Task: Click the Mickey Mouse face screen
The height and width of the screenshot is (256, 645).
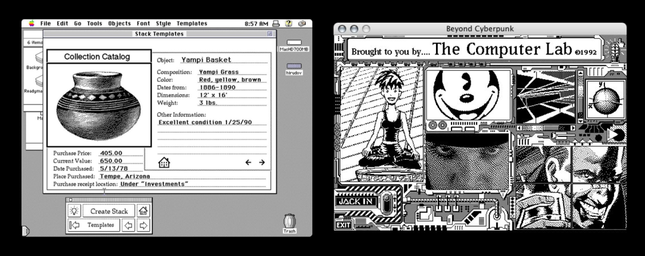Action: 468,94
